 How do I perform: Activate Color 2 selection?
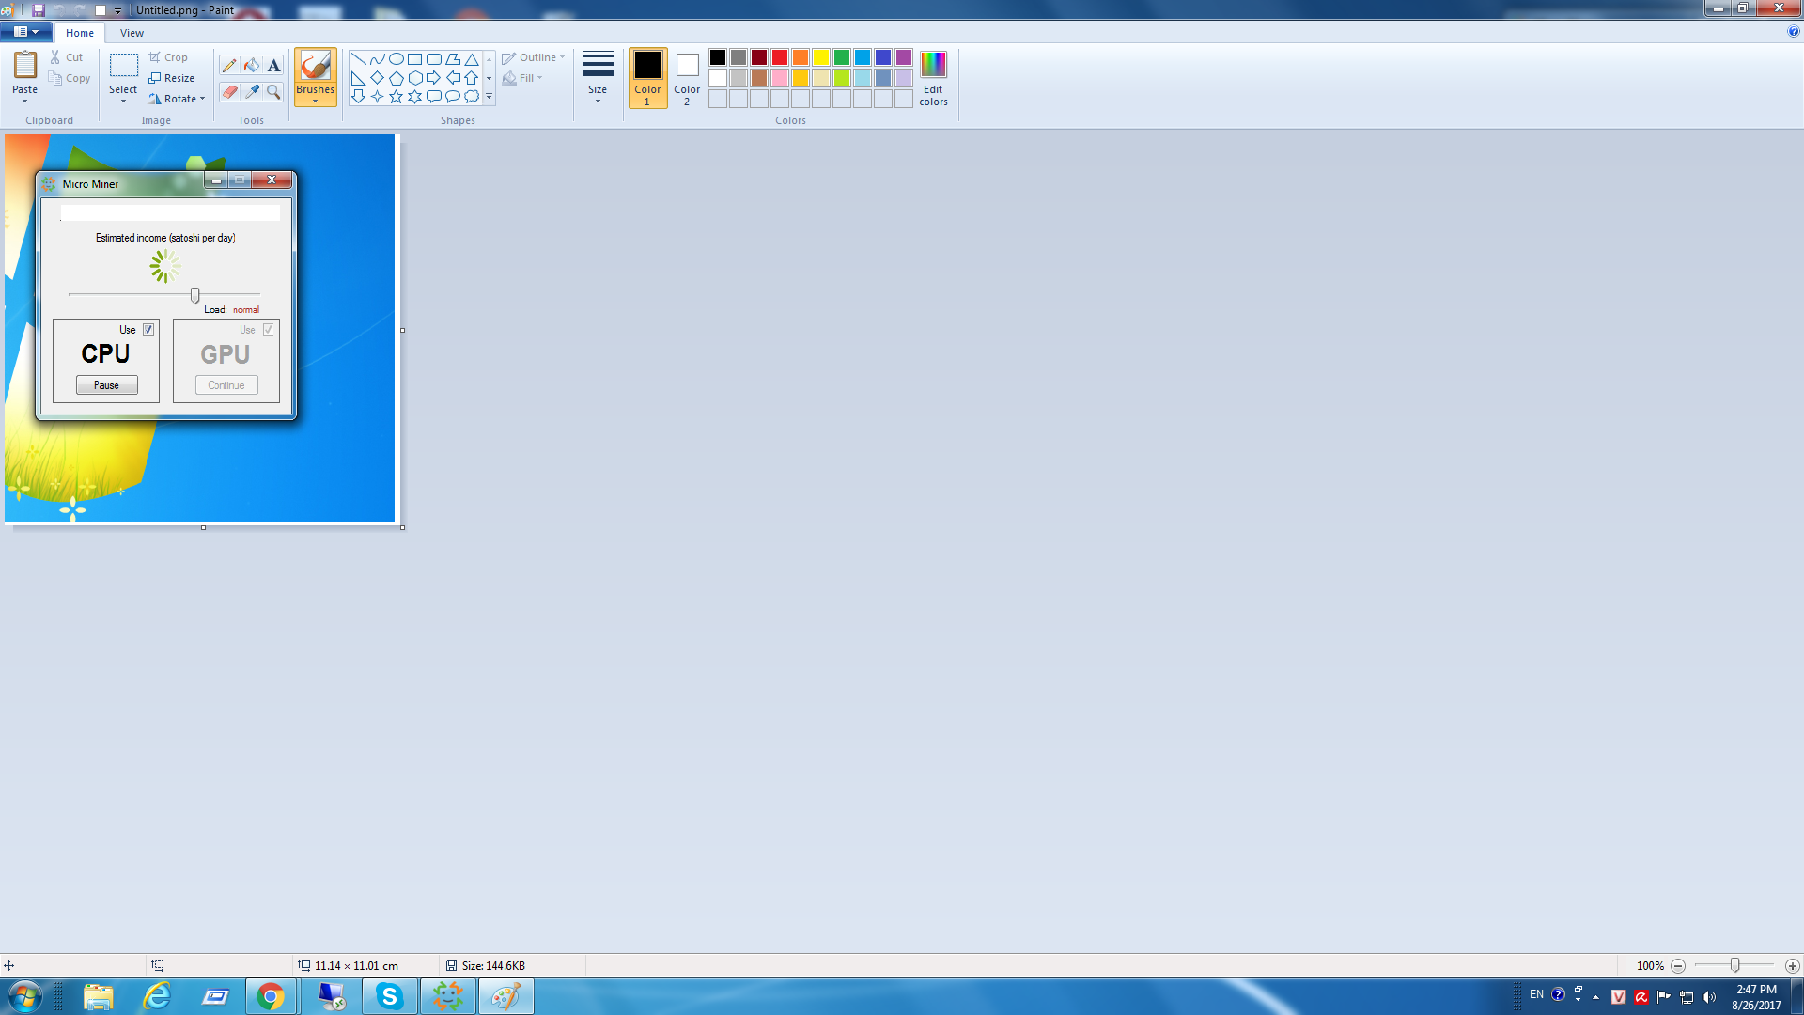point(687,77)
